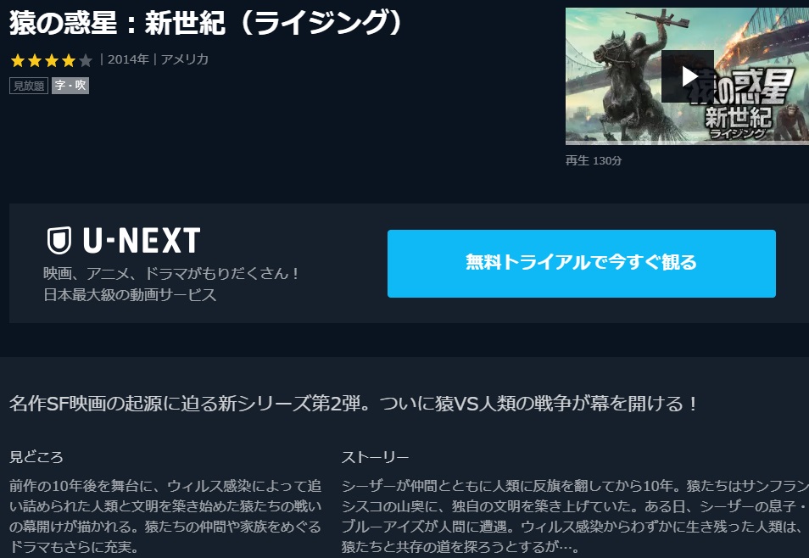The image size is (809, 558).
Task: Click the headline 名作SF映画の起源に迫る新シリーズ第2弾
Action: click(185, 403)
